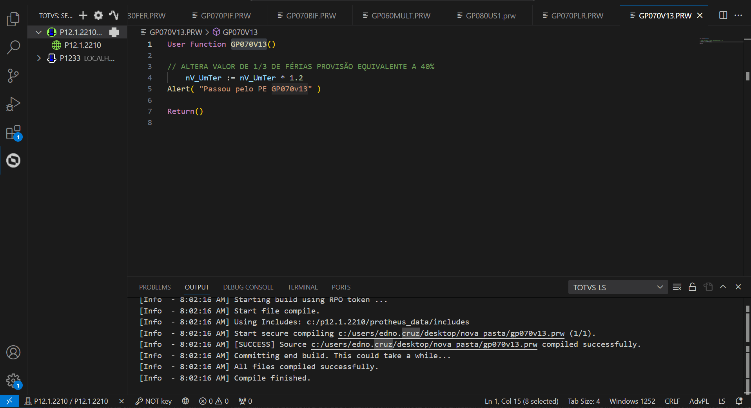Screen dimensions: 751x408
Task: Open editor More Actions menu
Action: tap(738, 15)
